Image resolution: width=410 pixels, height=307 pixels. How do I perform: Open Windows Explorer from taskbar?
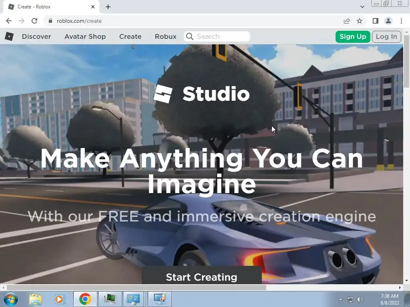coord(36,299)
